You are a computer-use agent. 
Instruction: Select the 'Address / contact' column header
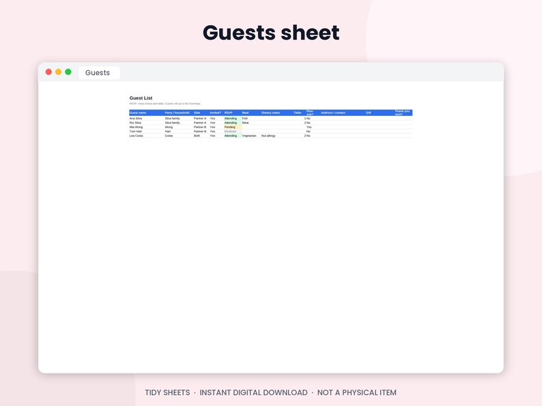333,113
